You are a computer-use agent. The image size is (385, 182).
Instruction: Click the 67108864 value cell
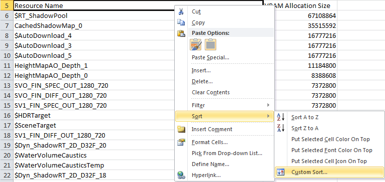coord(306,15)
